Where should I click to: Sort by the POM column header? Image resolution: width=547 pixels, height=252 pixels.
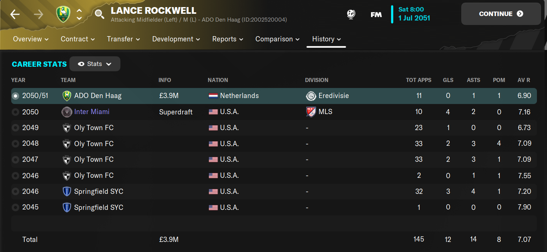click(499, 80)
